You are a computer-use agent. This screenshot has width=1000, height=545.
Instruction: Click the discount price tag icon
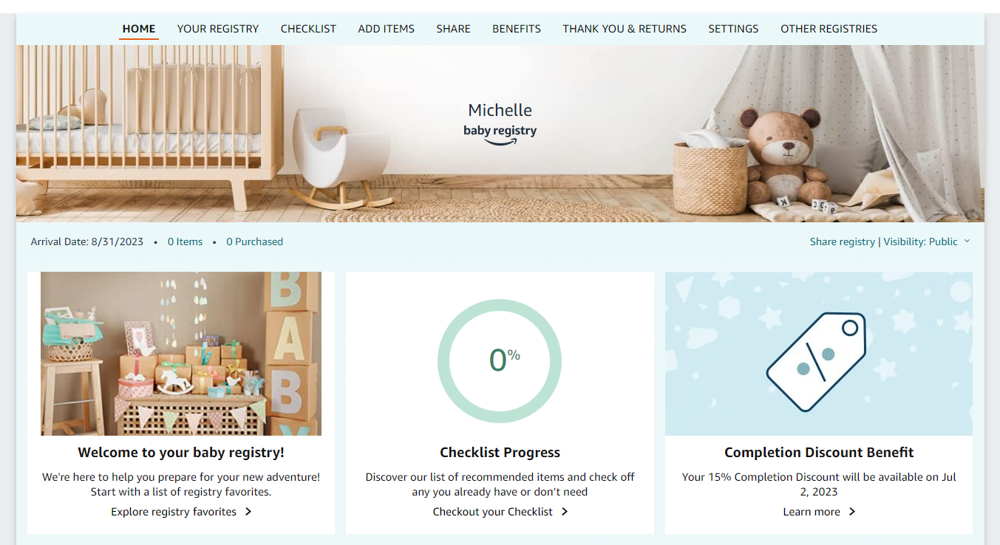tap(816, 361)
